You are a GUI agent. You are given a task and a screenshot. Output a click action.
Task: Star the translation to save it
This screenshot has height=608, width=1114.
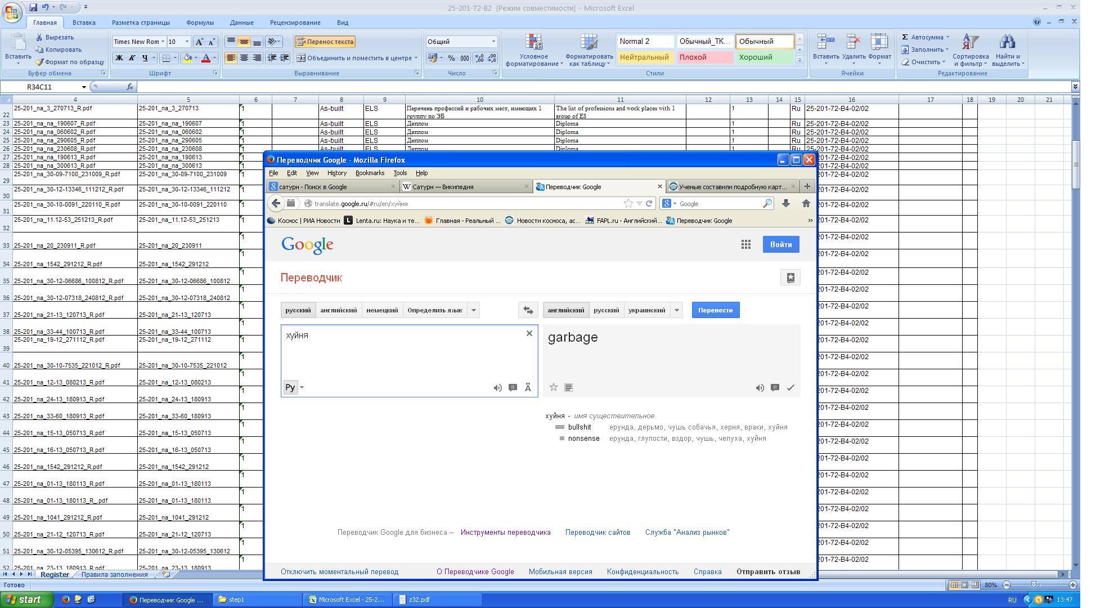(x=553, y=387)
